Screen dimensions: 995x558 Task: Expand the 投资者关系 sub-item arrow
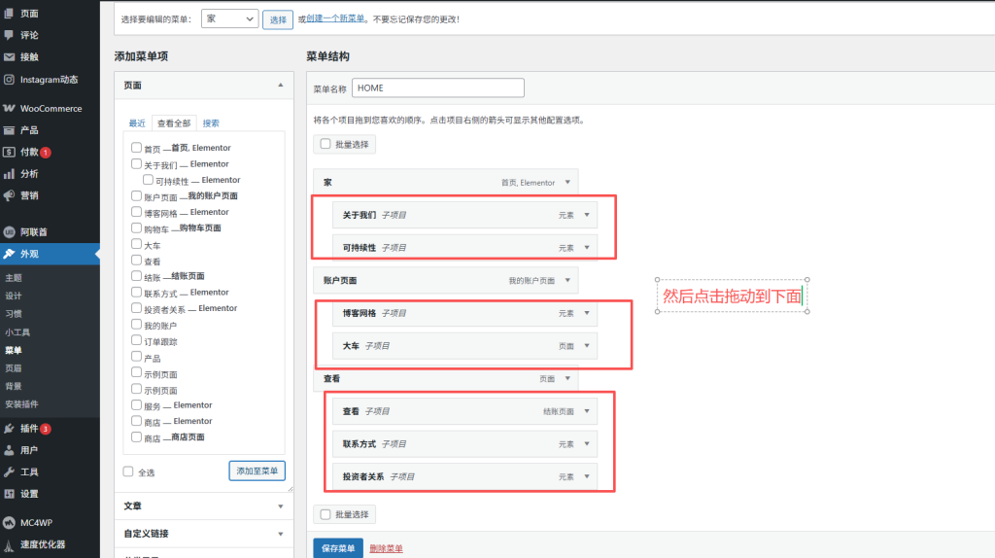click(x=587, y=476)
